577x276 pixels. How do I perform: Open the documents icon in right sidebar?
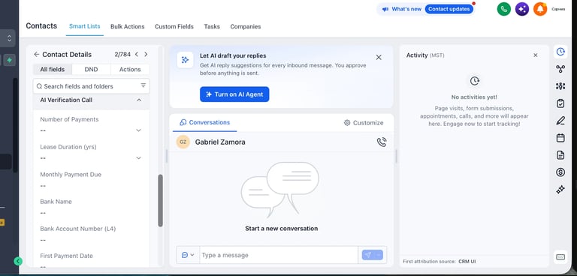click(560, 154)
